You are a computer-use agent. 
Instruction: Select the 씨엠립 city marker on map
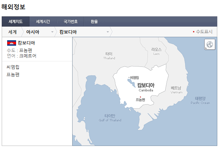pos(134,78)
